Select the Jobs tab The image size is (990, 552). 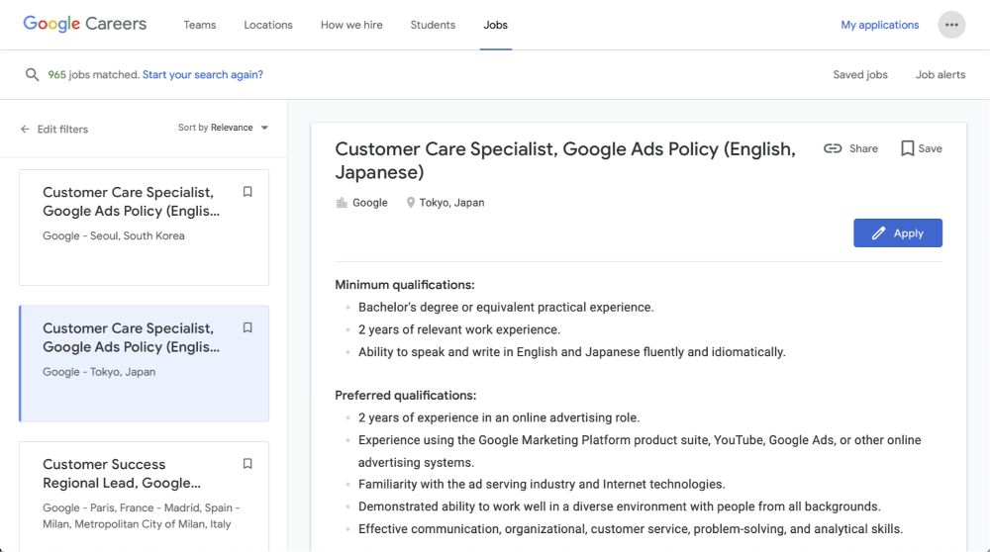[496, 25]
